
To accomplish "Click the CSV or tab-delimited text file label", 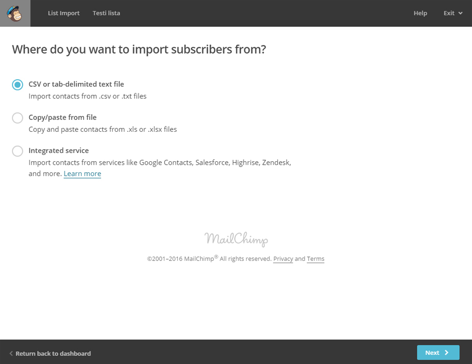I will click(x=76, y=84).
